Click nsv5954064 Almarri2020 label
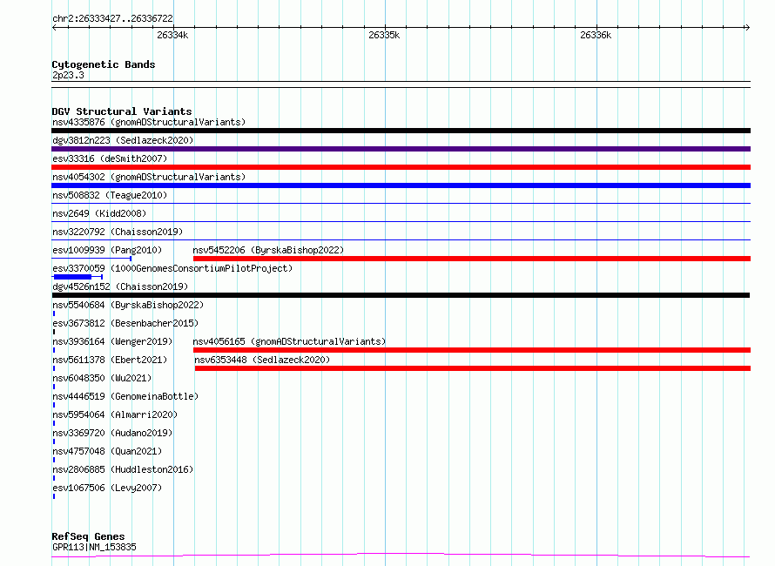This screenshot has width=775, height=566. pyautogui.click(x=115, y=414)
